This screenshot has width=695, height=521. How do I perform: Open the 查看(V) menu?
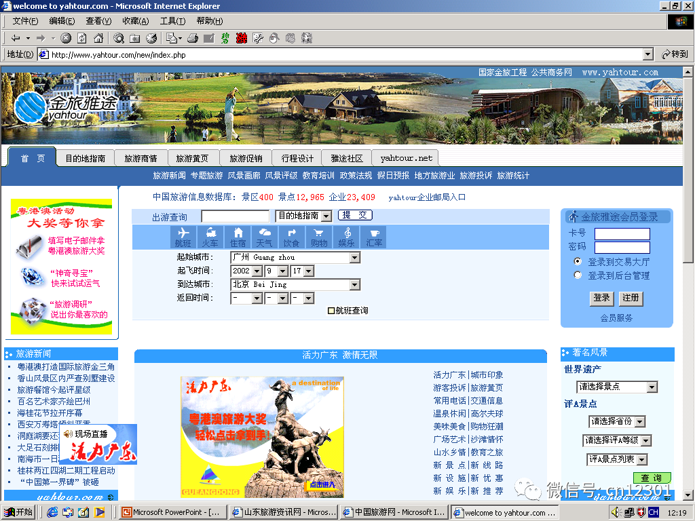(98, 21)
